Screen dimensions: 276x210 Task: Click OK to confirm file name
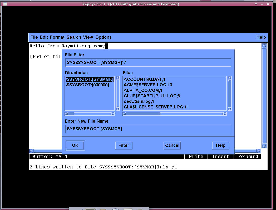point(75,146)
